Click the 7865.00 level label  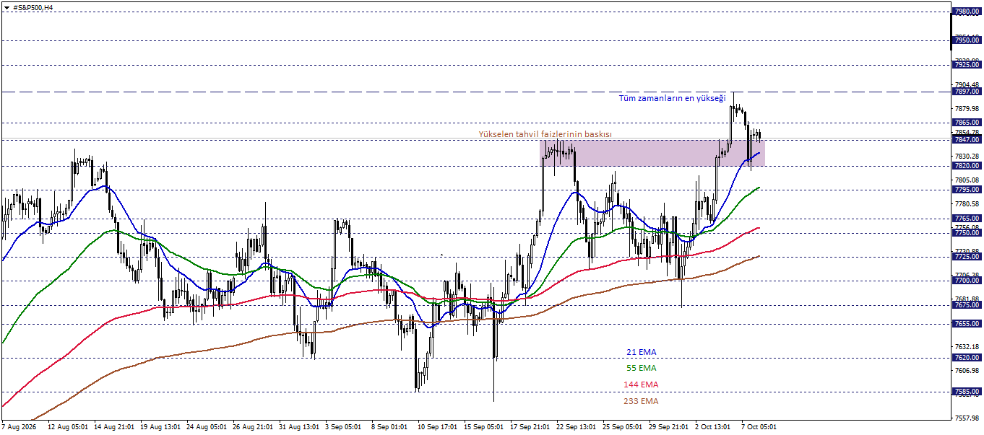967,123
